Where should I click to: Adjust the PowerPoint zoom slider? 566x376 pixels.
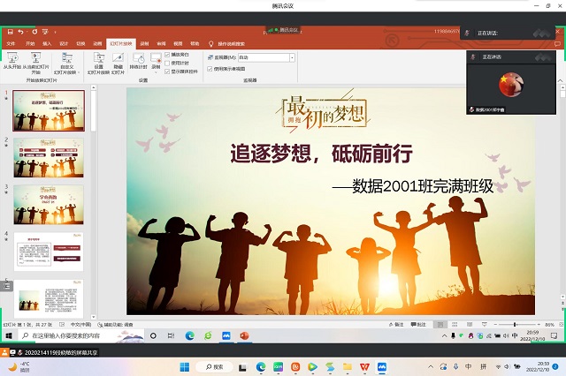515,325
